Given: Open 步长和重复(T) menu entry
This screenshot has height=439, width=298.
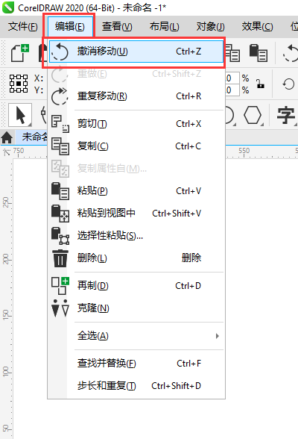Looking at the screenshot, I should click(x=136, y=386).
